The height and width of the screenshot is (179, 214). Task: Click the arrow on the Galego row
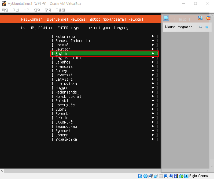[153, 71]
